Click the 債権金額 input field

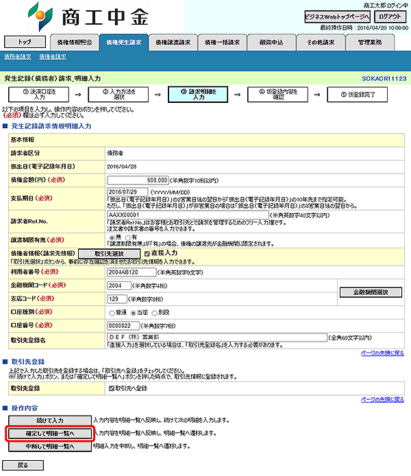pyautogui.click(x=138, y=180)
